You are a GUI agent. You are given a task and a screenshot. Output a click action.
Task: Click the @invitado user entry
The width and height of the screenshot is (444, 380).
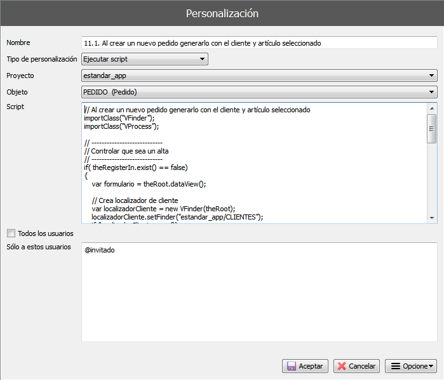point(99,250)
